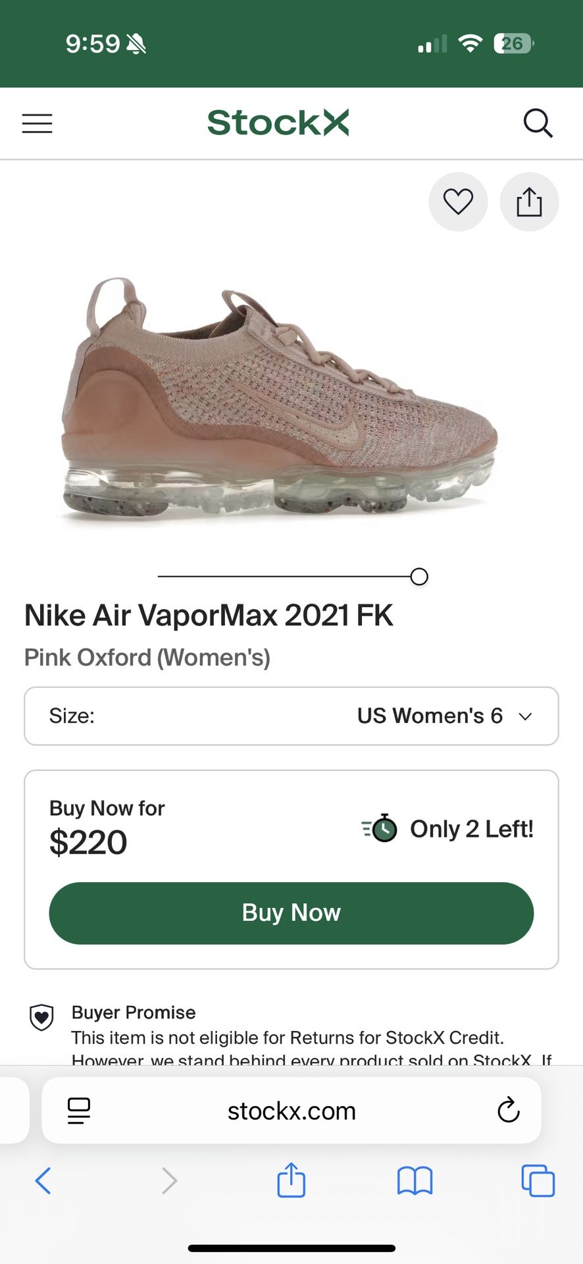Favorite this shoe with the heart icon
Screen dimensions: 583x1264
coord(458,201)
